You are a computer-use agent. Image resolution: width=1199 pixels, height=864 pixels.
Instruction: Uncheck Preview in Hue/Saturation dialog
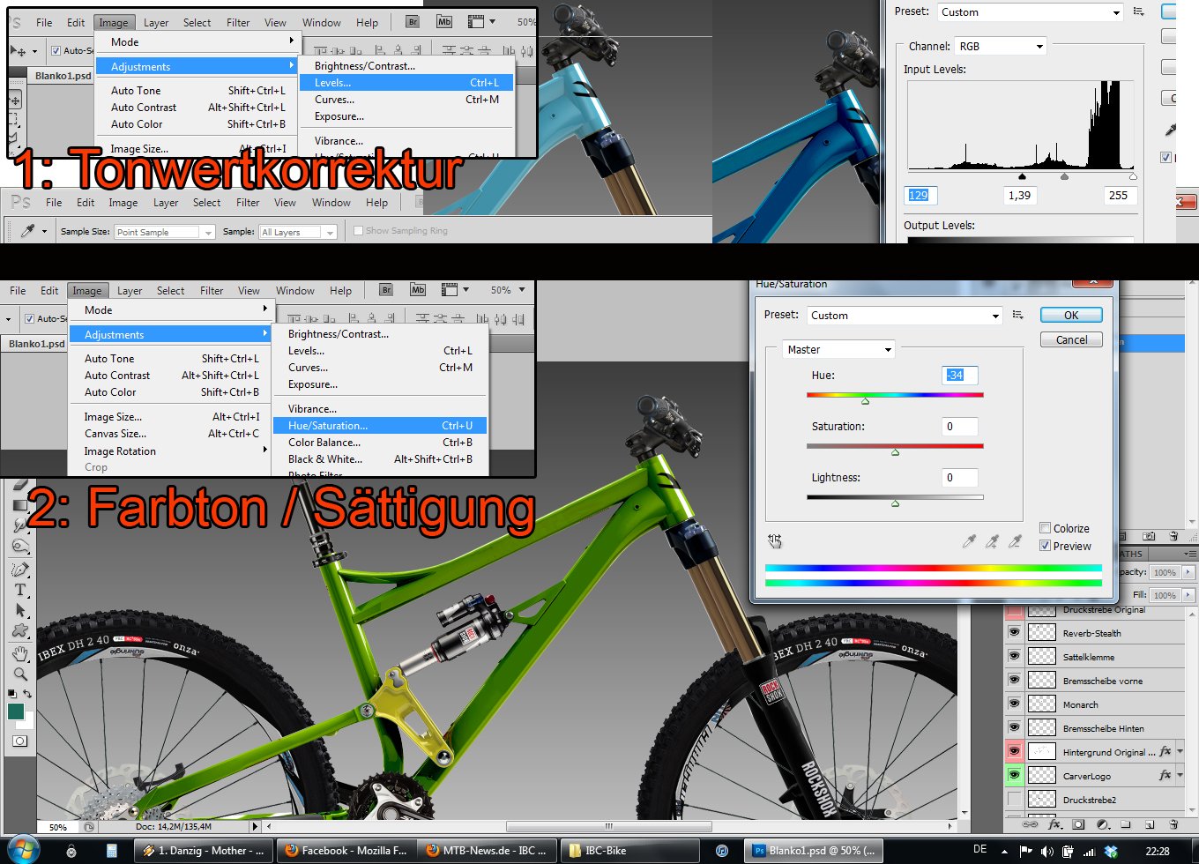tap(1046, 546)
